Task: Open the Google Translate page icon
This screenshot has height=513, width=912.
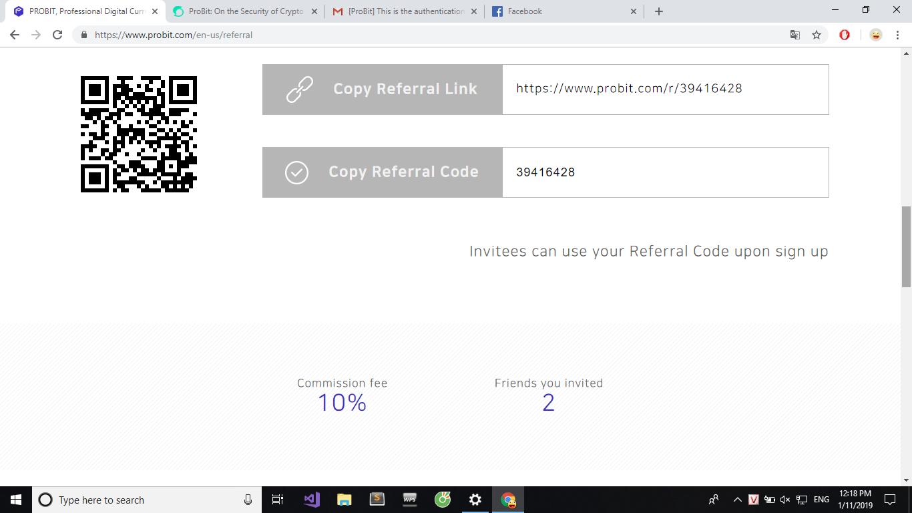Action: pyautogui.click(x=795, y=35)
